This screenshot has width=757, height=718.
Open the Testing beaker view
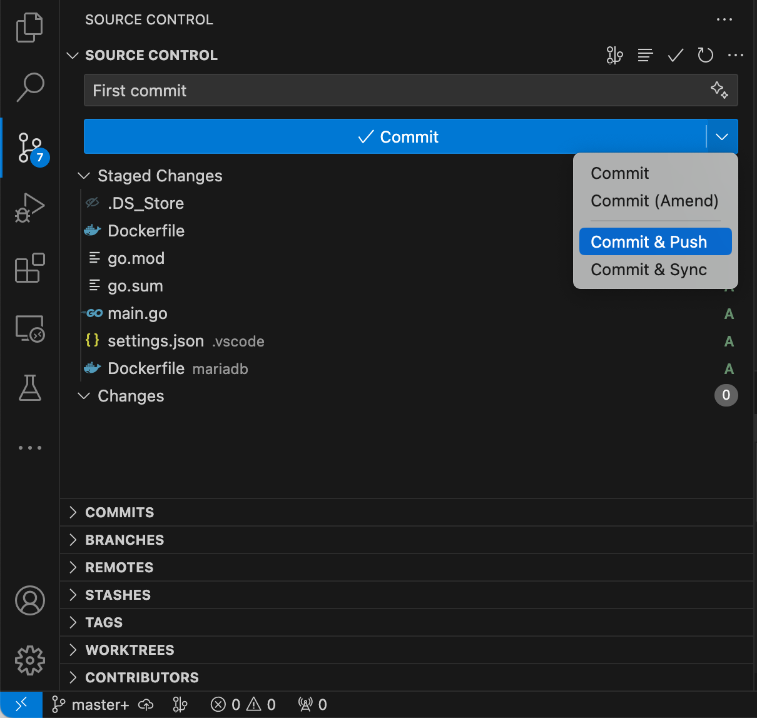(x=29, y=388)
